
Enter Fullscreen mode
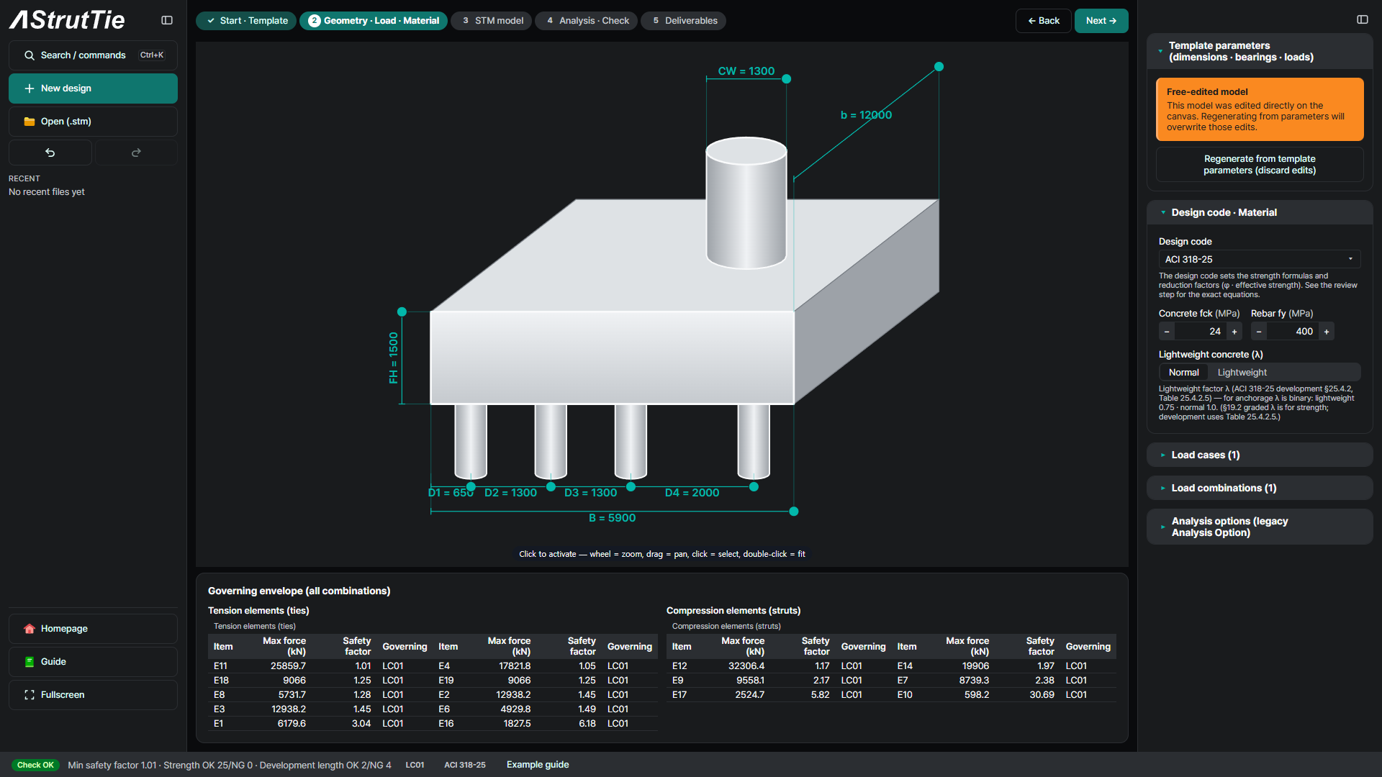(93, 695)
